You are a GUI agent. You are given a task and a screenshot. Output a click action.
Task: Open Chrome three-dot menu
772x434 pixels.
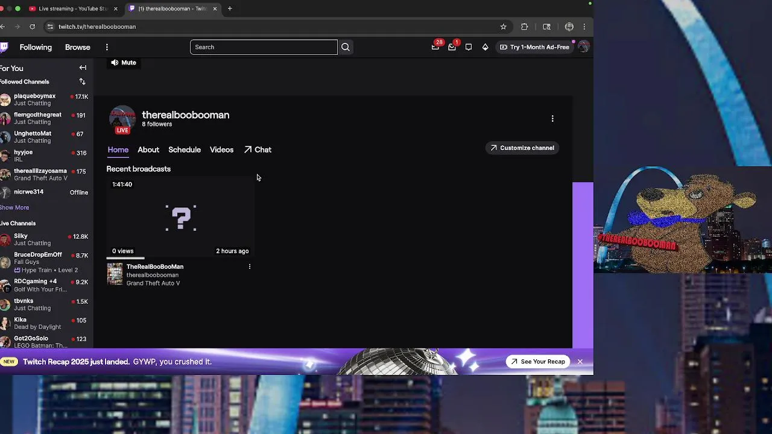tap(584, 27)
